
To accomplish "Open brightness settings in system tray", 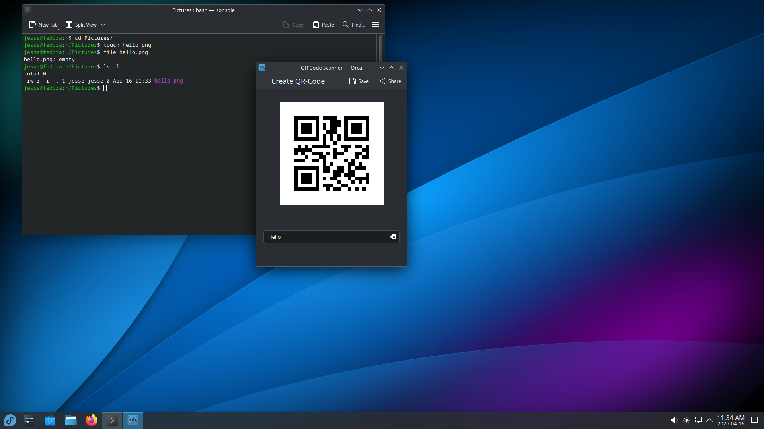I will pyautogui.click(x=686, y=420).
